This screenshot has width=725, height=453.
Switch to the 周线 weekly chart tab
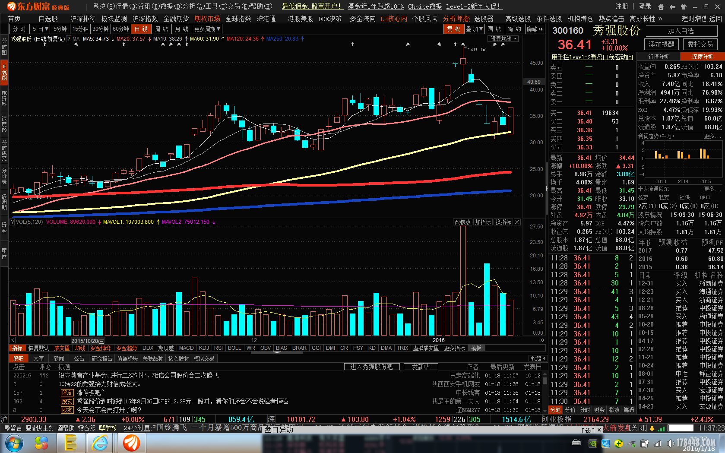click(x=161, y=29)
